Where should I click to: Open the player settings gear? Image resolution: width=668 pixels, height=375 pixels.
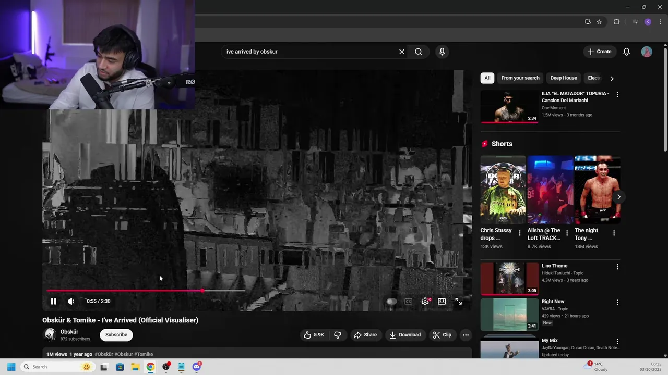click(x=425, y=301)
